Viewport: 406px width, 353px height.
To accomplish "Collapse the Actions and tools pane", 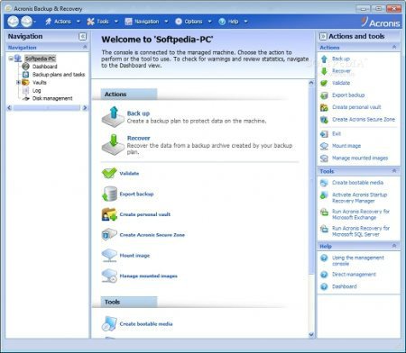I will [x=323, y=36].
